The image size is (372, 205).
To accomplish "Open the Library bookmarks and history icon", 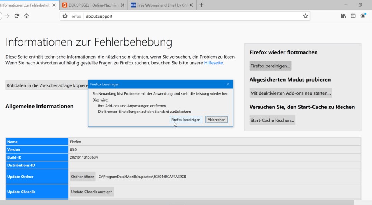I will [x=343, y=16].
